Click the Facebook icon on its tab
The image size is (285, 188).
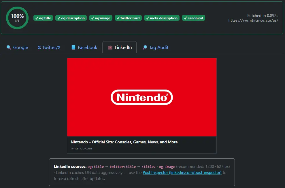tap(74, 47)
